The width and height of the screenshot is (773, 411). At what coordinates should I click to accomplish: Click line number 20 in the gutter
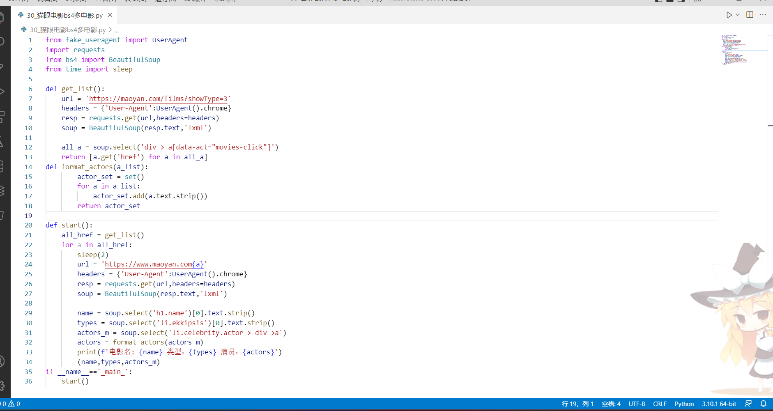click(x=28, y=225)
